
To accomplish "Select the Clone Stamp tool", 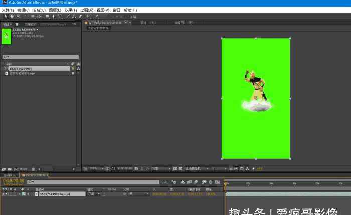I will tap(74, 16).
